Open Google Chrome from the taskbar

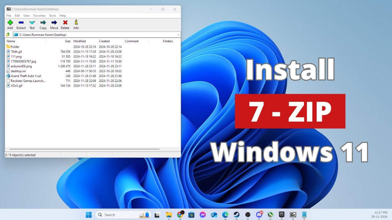coord(180,215)
